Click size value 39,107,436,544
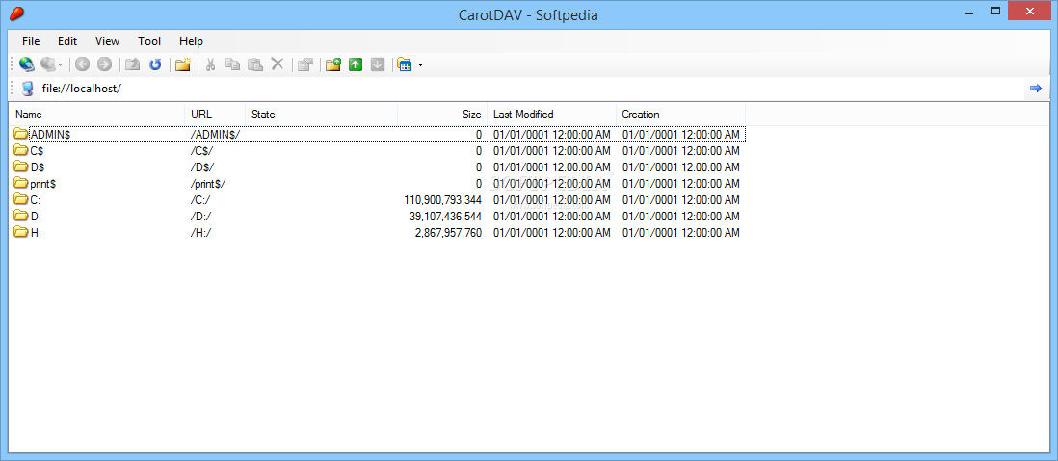1058x461 pixels. pos(445,217)
